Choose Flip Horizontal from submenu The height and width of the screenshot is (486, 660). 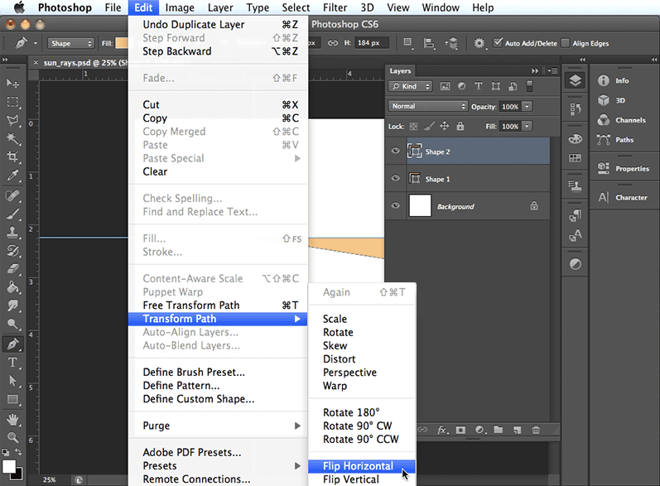point(362,466)
